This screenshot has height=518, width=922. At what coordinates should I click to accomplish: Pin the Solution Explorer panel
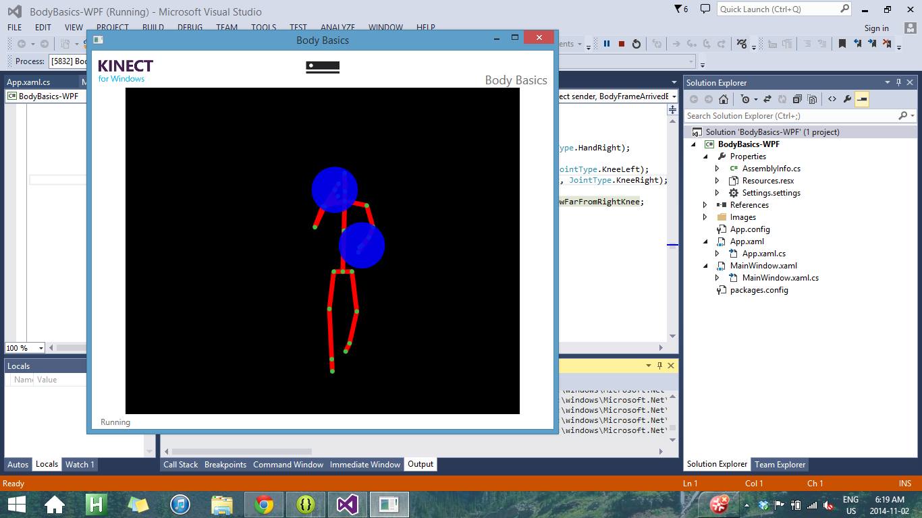(x=898, y=82)
